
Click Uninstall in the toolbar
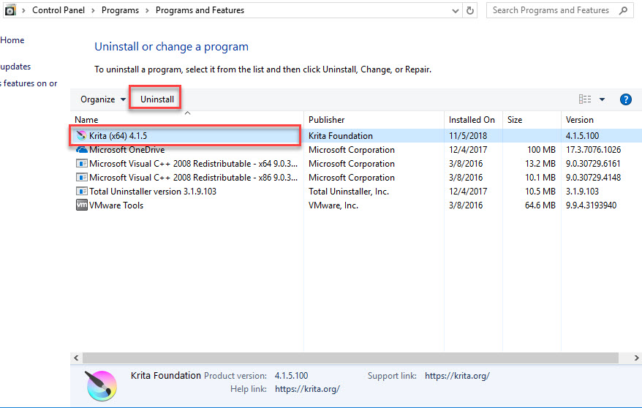click(156, 99)
